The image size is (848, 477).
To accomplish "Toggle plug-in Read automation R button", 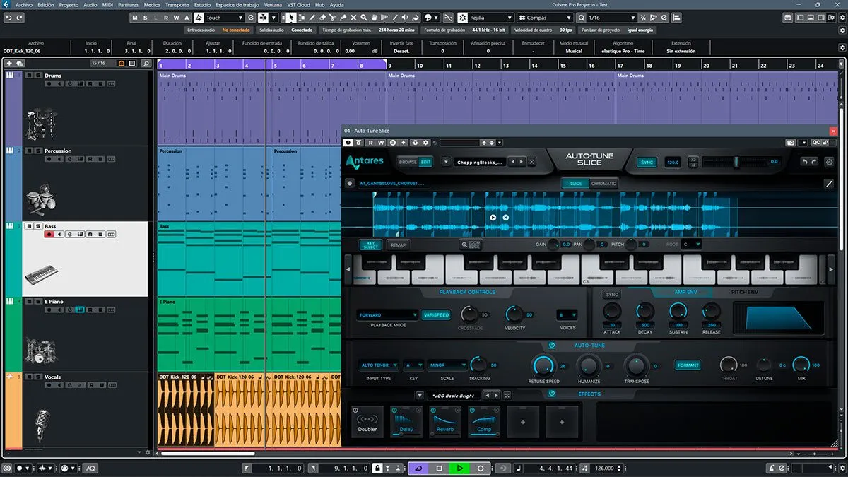I will [x=370, y=142].
